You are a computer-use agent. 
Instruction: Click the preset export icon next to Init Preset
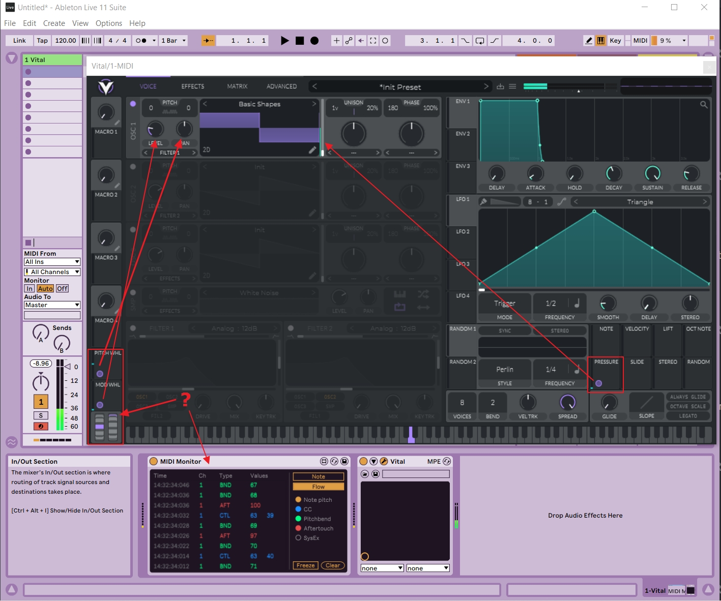[x=500, y=86]
